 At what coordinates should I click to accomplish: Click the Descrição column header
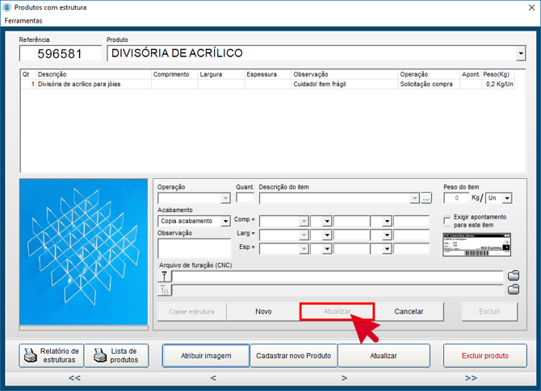(x=94, y=74)
